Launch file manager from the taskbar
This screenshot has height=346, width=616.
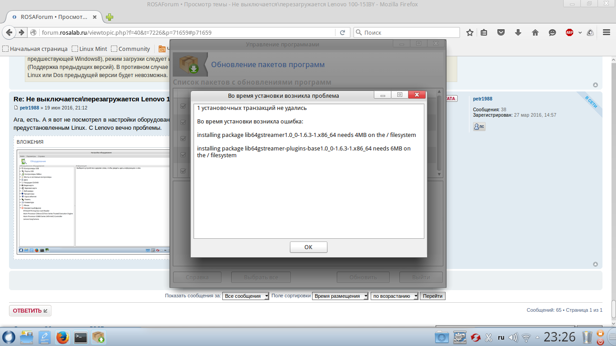(26, 337)
